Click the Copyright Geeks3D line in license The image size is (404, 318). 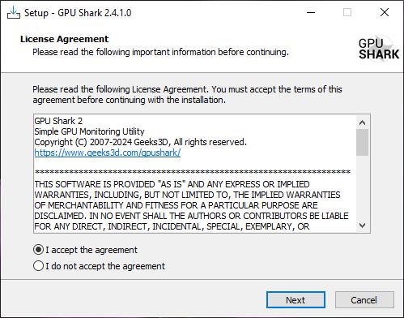[140, 142]
